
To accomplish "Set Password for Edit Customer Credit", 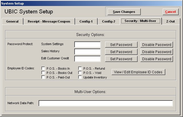I will [121, 59].
